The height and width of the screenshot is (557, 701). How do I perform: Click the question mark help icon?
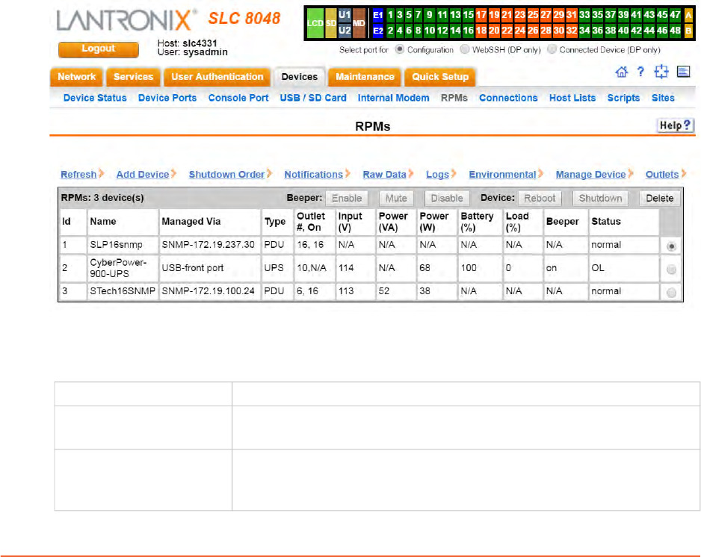(641, 72)
